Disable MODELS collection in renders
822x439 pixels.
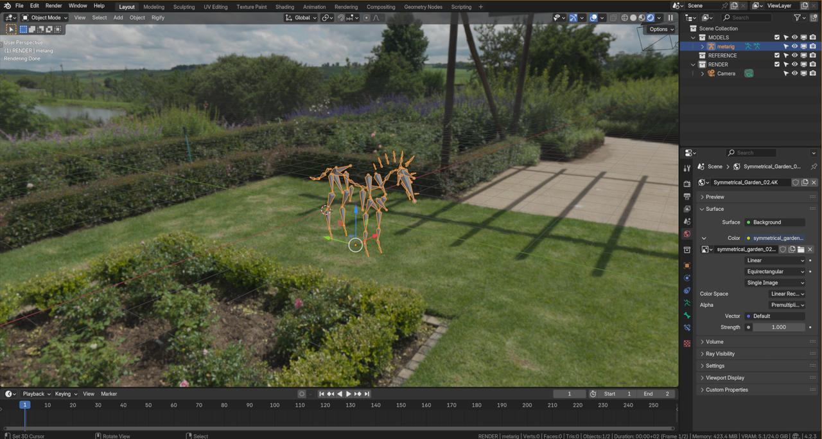pyautogui.click(x=812, y=37)
